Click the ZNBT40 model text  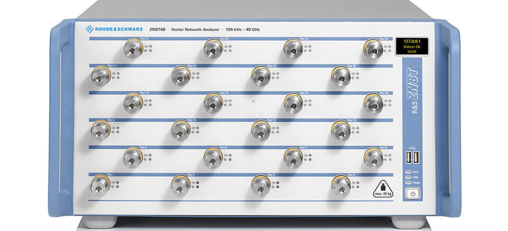tap(158, 30)
